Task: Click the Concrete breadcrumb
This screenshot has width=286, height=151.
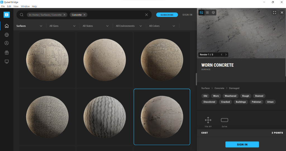Action: point(219,88)
